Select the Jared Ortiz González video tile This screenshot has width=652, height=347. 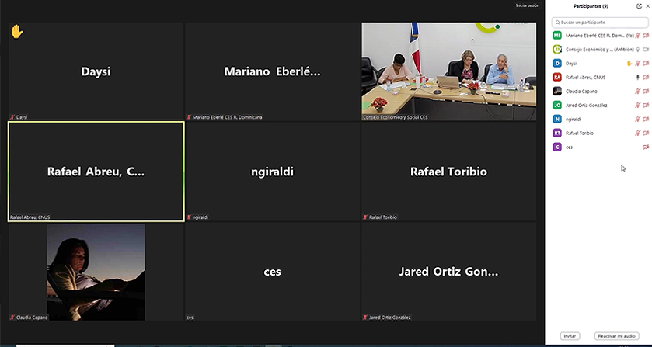(x=448, y=272)
